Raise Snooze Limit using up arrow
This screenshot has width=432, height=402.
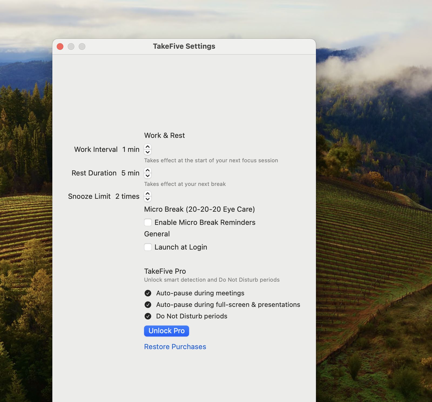[x=148, y=194]
